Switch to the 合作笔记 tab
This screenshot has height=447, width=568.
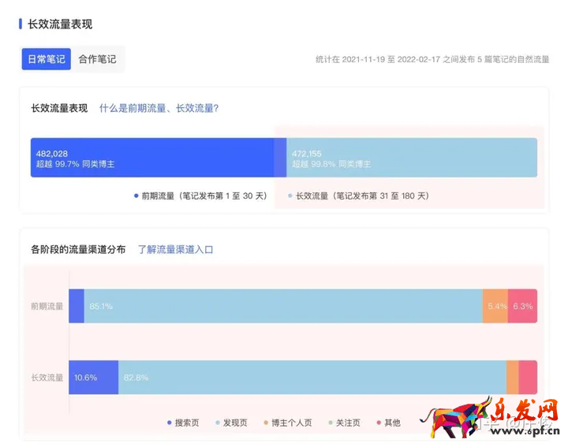[x=98, y=59]
